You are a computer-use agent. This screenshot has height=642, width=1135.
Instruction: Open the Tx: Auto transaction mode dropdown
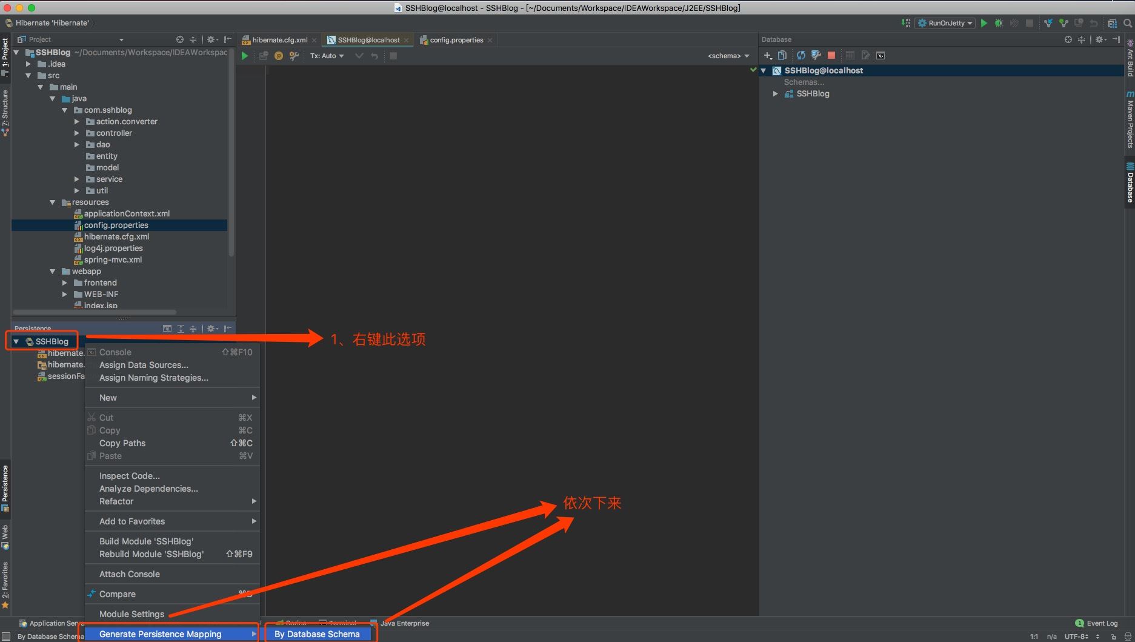(327, 56)
